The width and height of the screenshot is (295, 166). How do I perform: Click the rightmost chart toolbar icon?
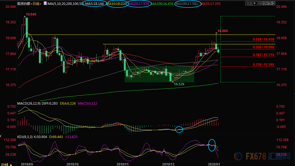click(273, 4)
